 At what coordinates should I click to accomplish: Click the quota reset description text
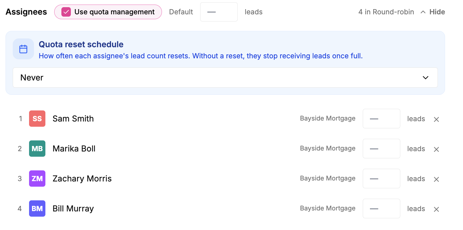point(200,56)
